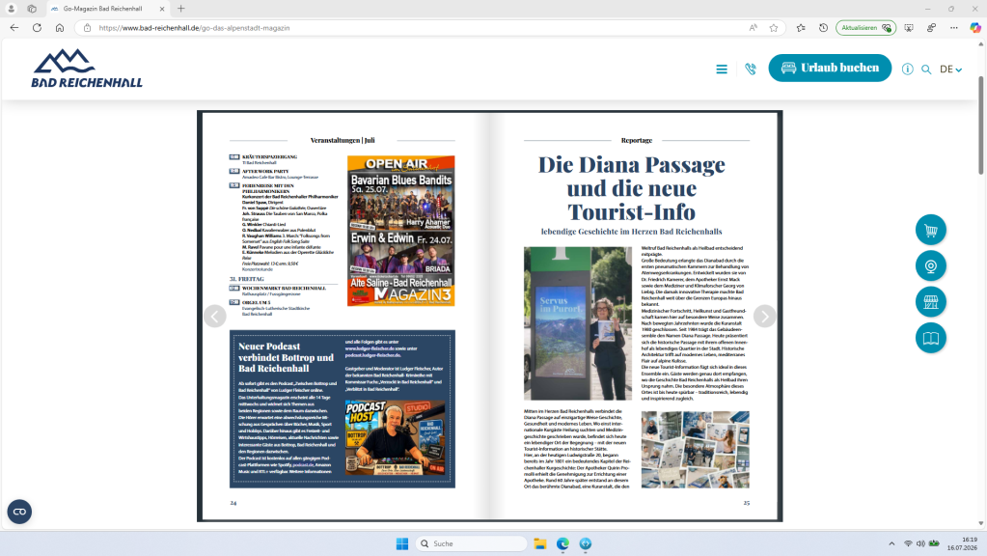The height and width of the screenshot is (556, 987).
Task: Open the accessibility glasses widget
Action: [x=19, y=512]
